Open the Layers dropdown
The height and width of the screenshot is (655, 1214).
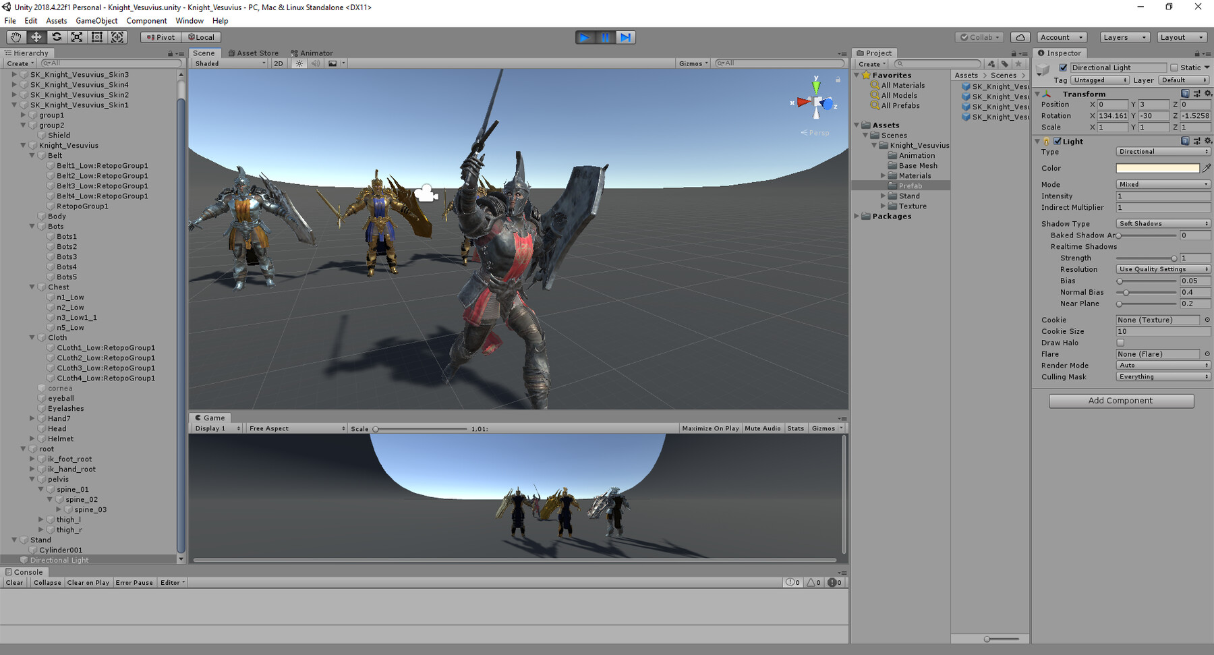[x=1124, y=37]
